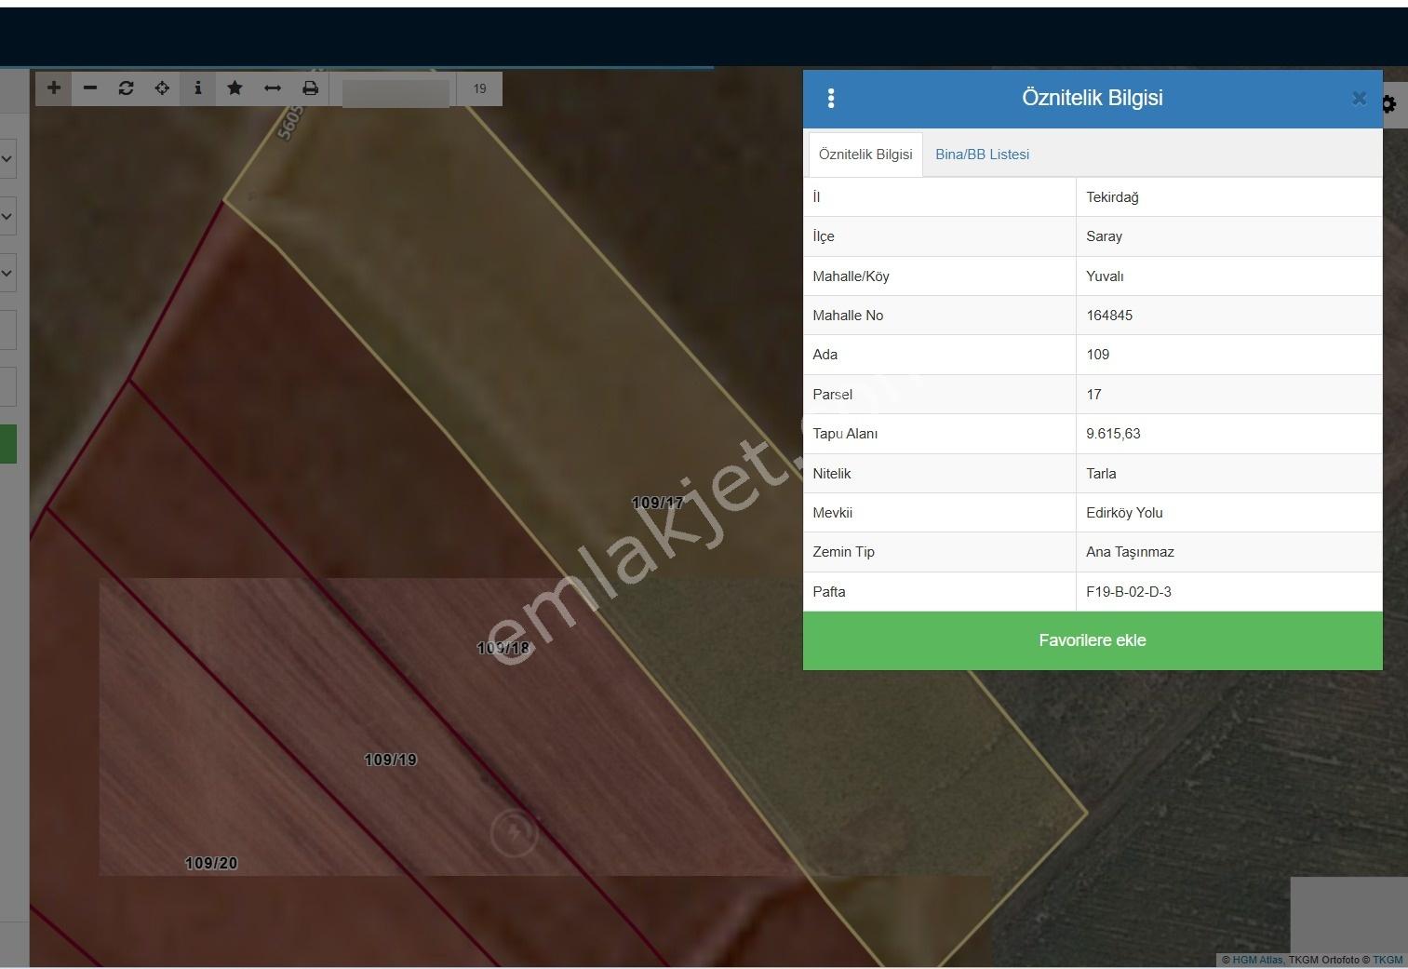Select parcel label 109/18 on map

click(x=503, y=648)
